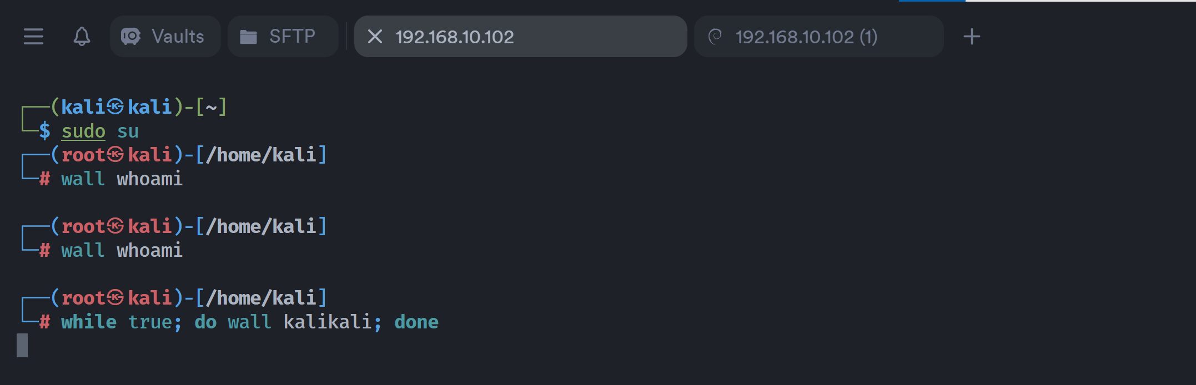Click the while true loop command
The width and height of the screenshot is (1196, 385).
pyautogui.click(x=250, y=322)
